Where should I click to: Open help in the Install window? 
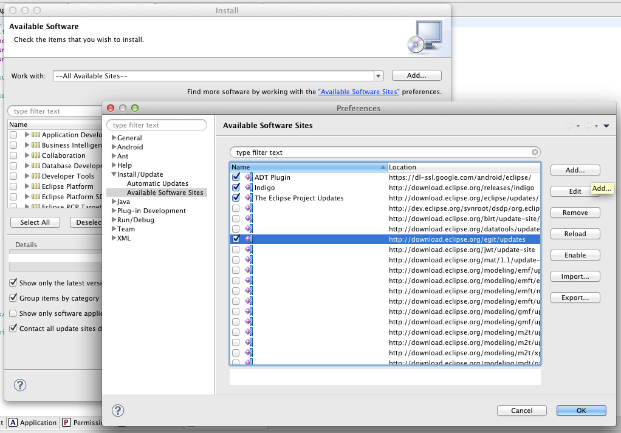20,385
